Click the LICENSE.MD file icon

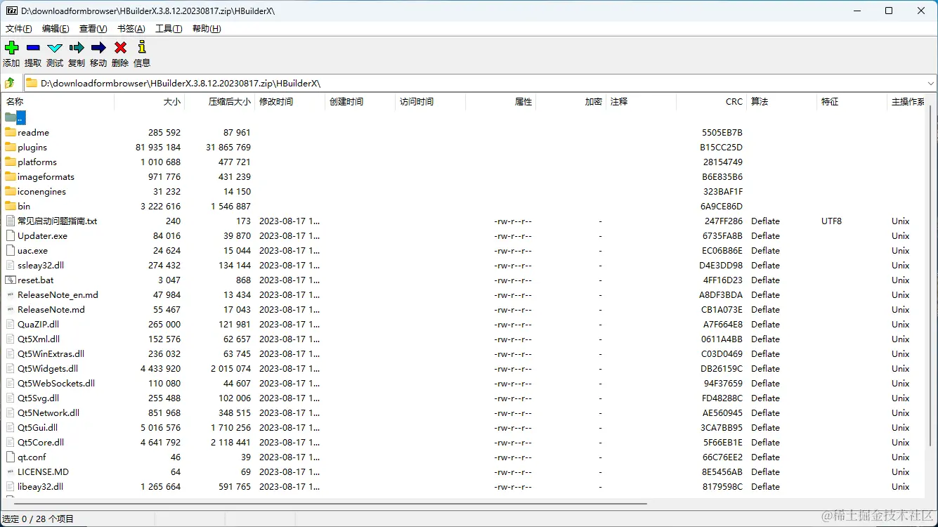[x=11, y=471]
